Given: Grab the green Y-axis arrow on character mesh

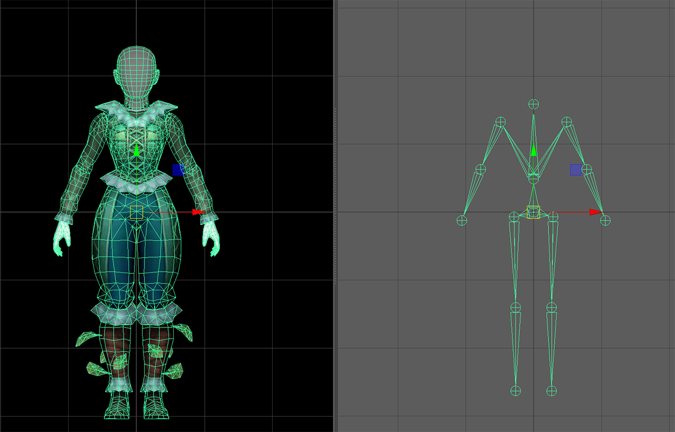Looking at the screenshot, I should click(136, 150).
